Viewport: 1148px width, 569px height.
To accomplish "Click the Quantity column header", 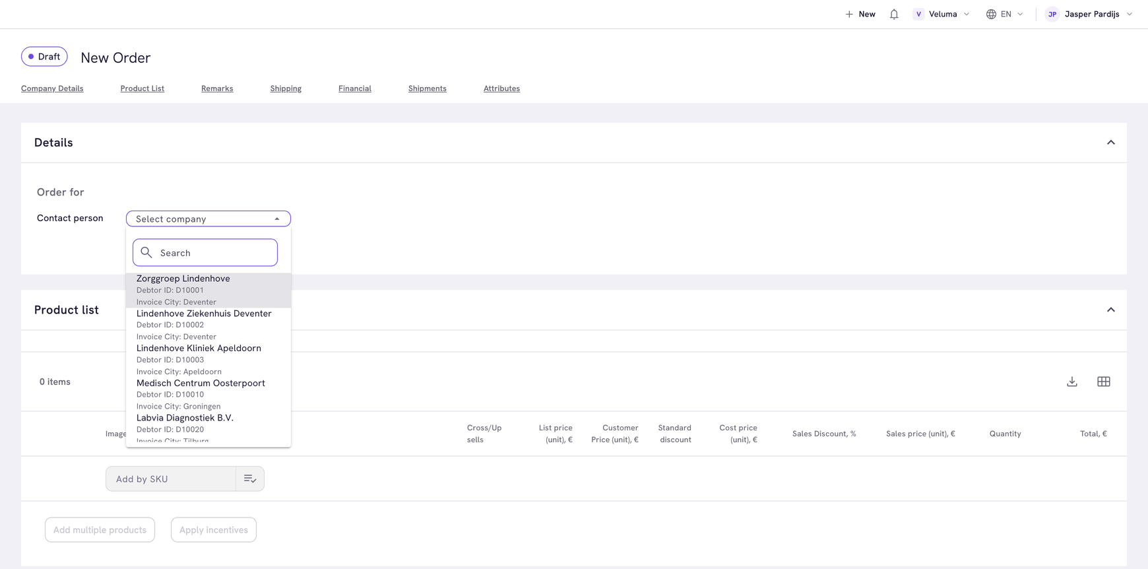I will 1005,434.
